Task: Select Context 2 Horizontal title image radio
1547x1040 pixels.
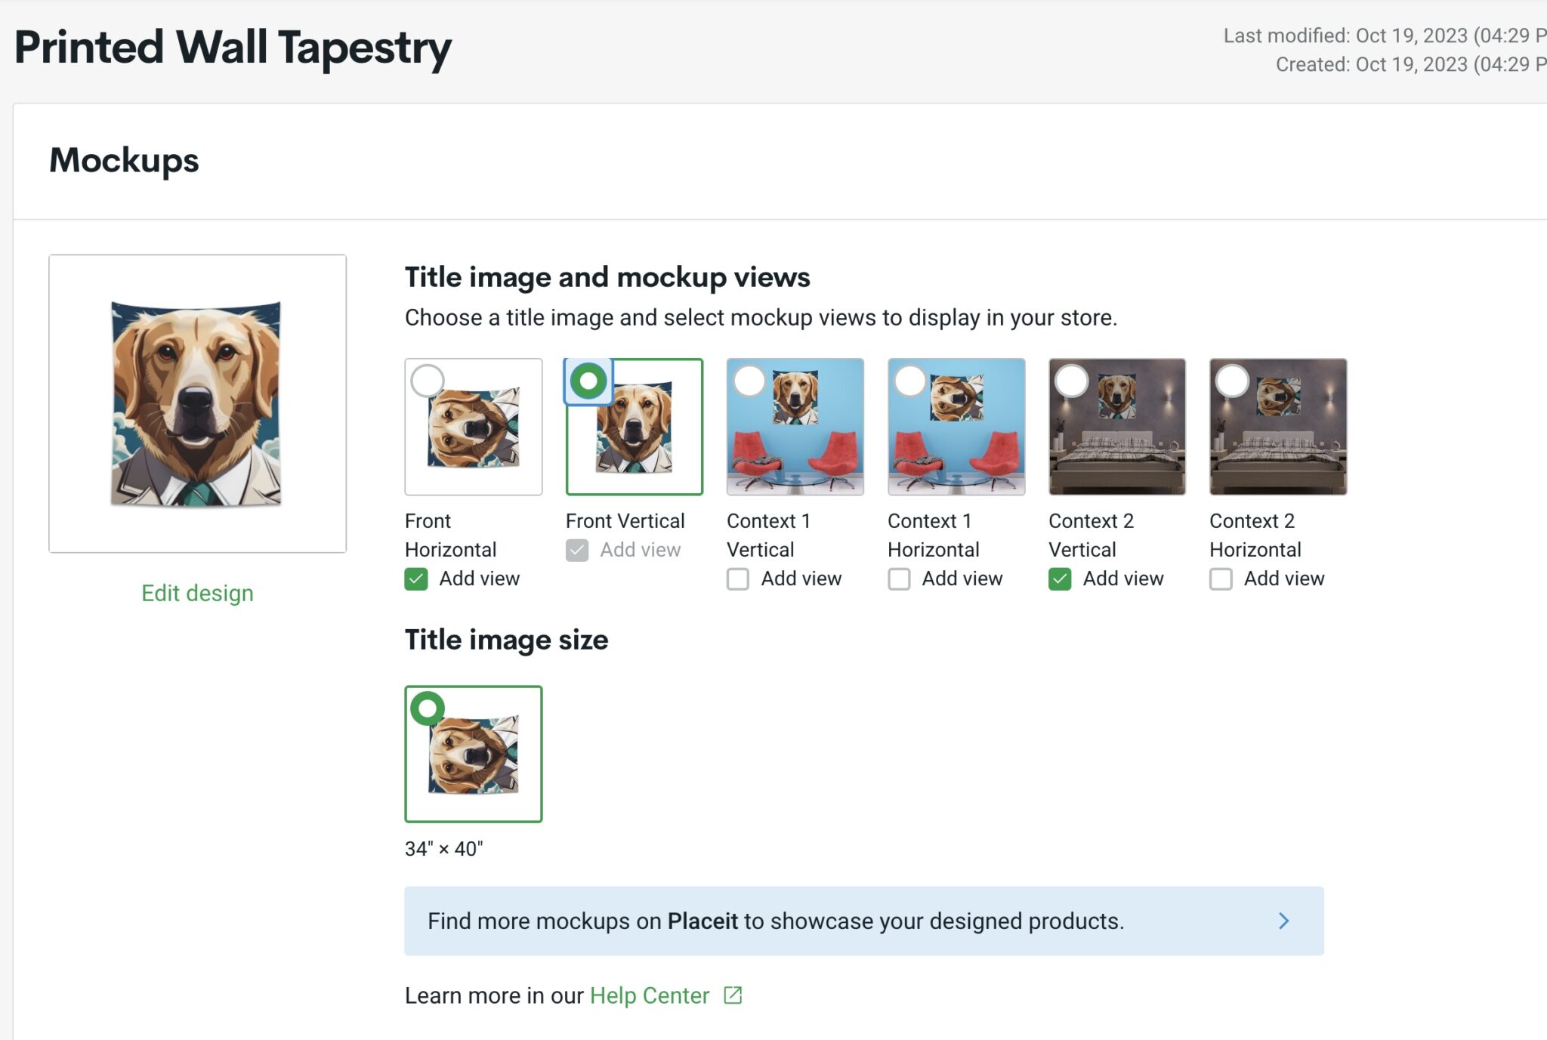Action: click(x=1233, y=381)
